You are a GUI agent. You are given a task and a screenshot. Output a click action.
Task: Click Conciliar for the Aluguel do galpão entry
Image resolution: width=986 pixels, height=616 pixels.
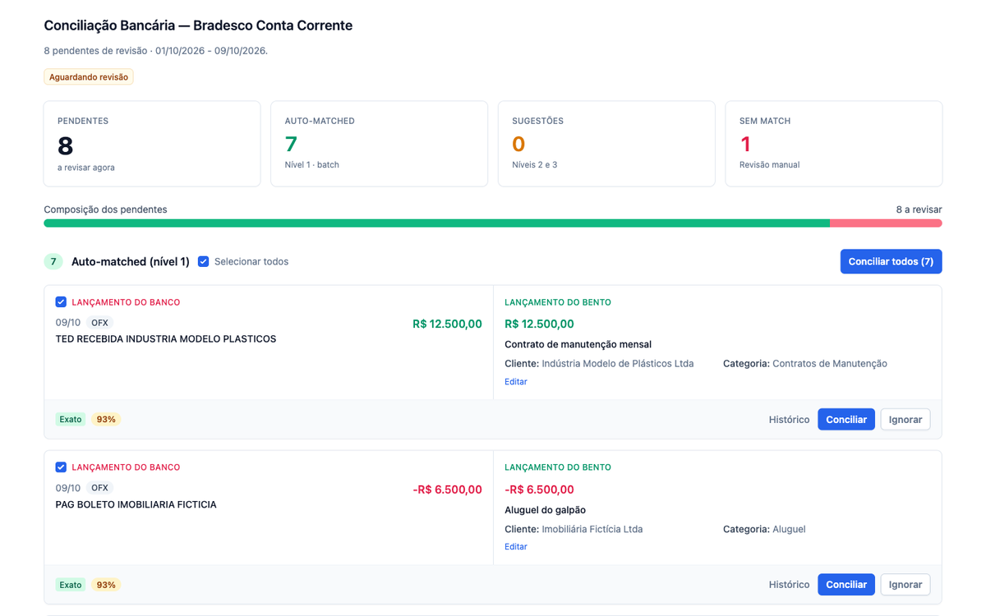[x=846, y=585]
